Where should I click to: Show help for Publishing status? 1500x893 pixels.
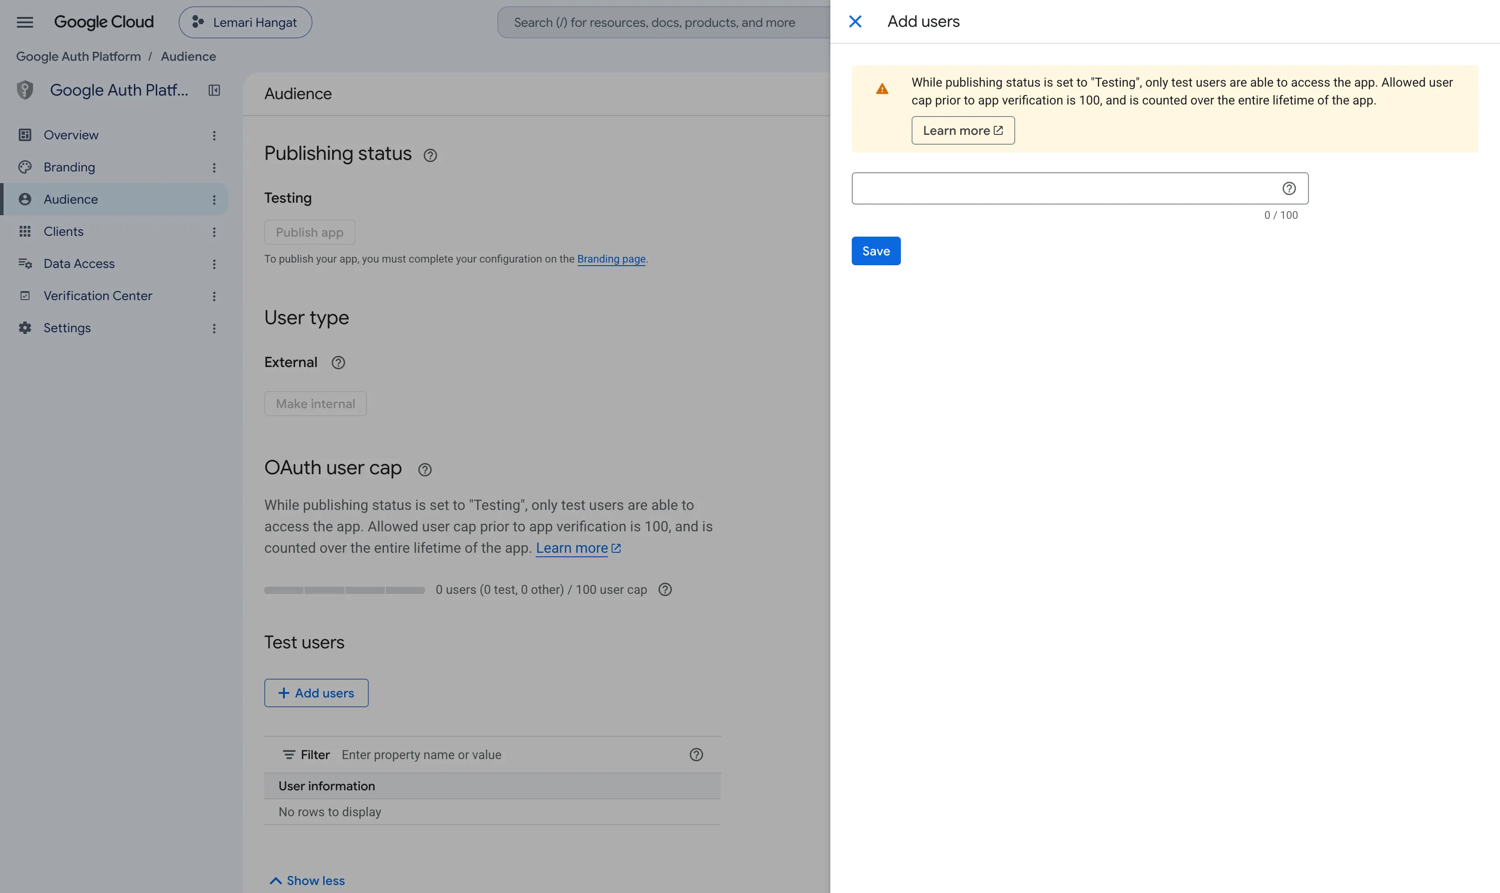pyautogui.click(x=430, y=155)
